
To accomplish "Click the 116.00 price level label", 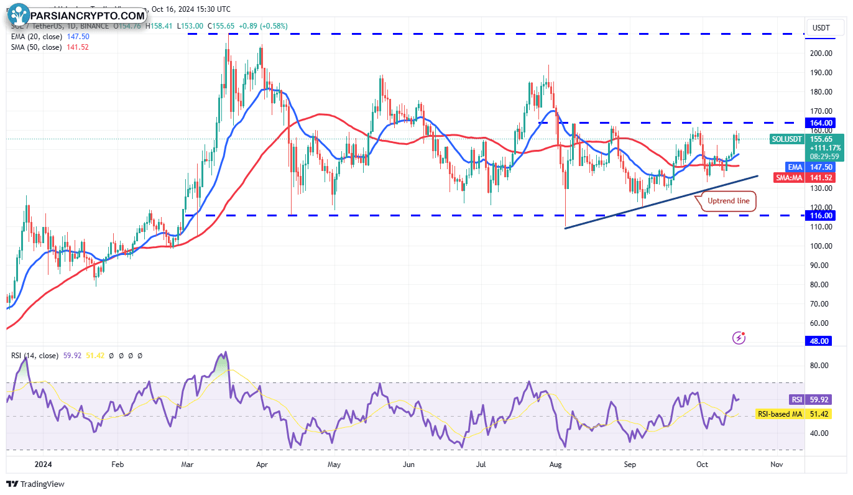I will 821,215.
